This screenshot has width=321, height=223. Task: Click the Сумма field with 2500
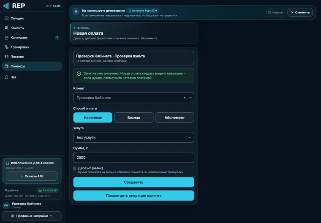click(134, 158)
